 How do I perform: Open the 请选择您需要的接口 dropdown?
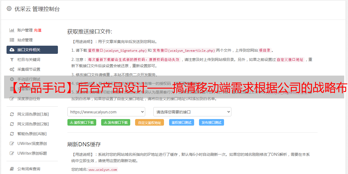pos(192,112)
